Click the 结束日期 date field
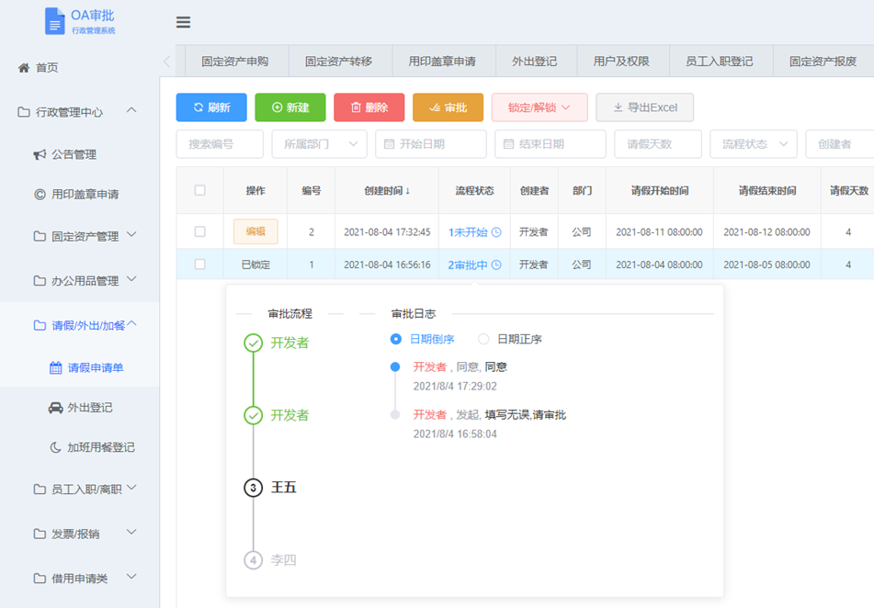This screenshot has width=874, height=608. pyautogui.click(x=551, y=144)
